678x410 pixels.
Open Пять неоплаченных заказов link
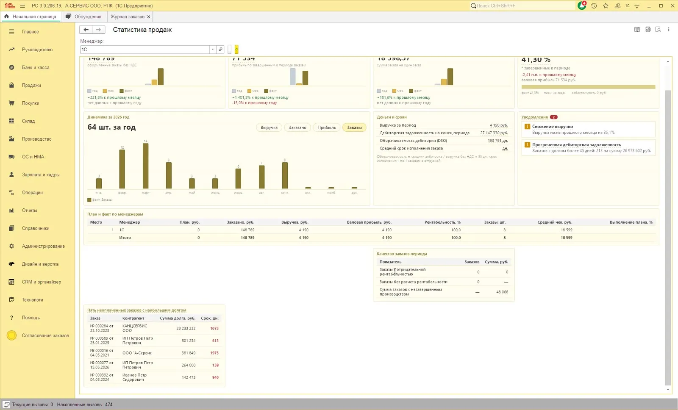[136, 310]
